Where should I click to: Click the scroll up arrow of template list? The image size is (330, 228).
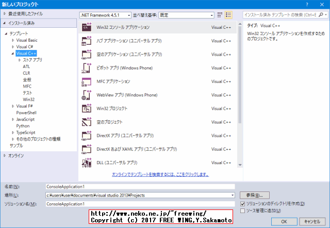click(240, 24)
